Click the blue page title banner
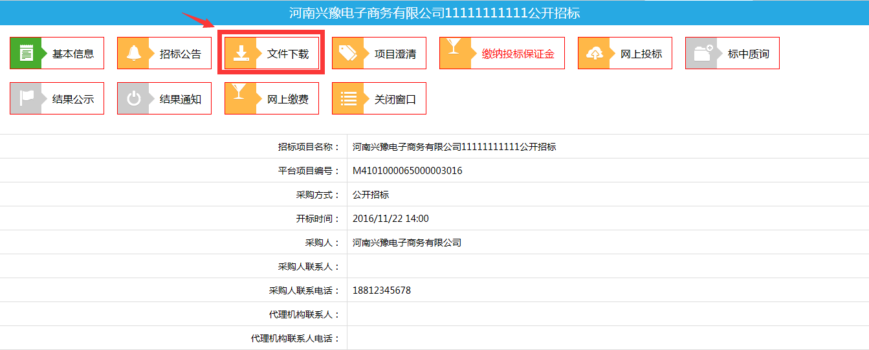 [x=434, y=13]
